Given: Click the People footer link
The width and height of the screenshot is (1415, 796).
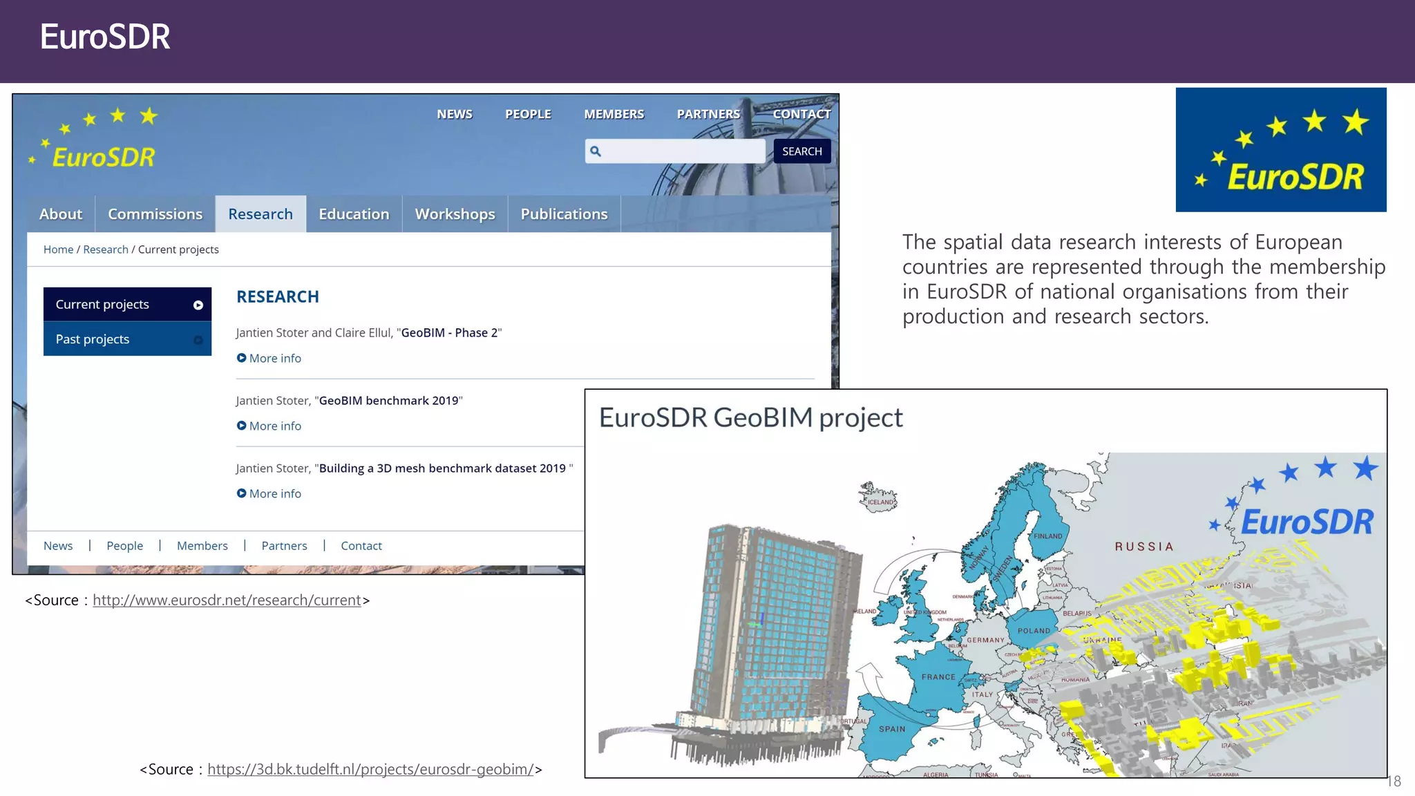Looking at the screenshot, I should point(125,546).
